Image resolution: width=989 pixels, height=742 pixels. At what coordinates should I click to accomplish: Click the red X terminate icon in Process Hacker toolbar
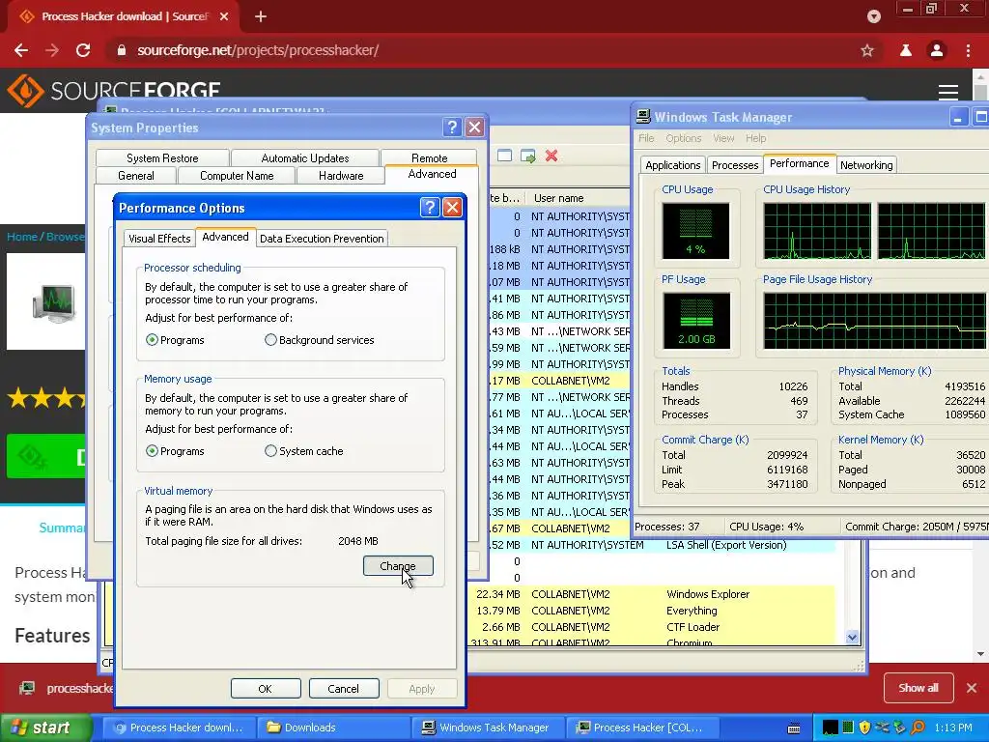tap(551, 156)
